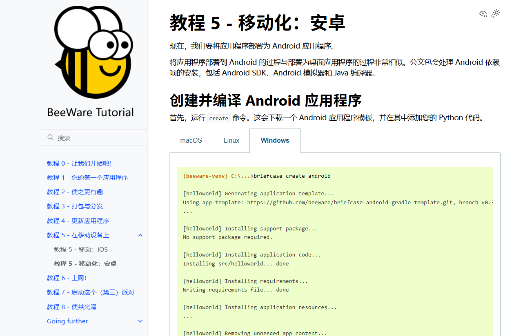Switch to the macOS tab
The image size is (523, 336).
[191, 140]
